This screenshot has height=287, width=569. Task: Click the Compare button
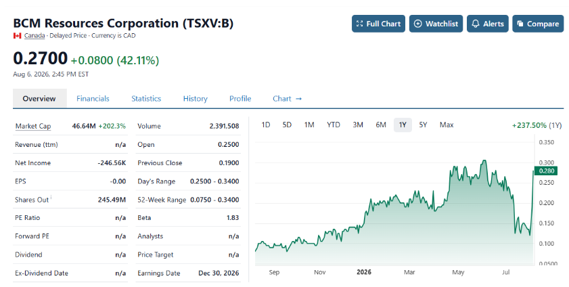click(x=538, y=24)
